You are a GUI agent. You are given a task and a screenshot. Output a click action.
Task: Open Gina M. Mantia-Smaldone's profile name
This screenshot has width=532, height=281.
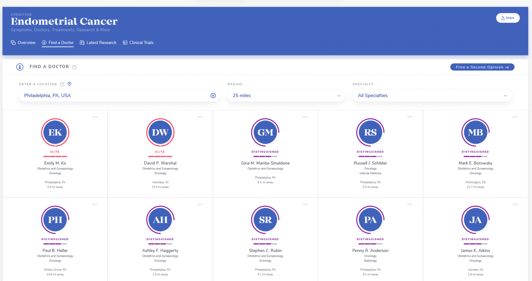point(265,163)
